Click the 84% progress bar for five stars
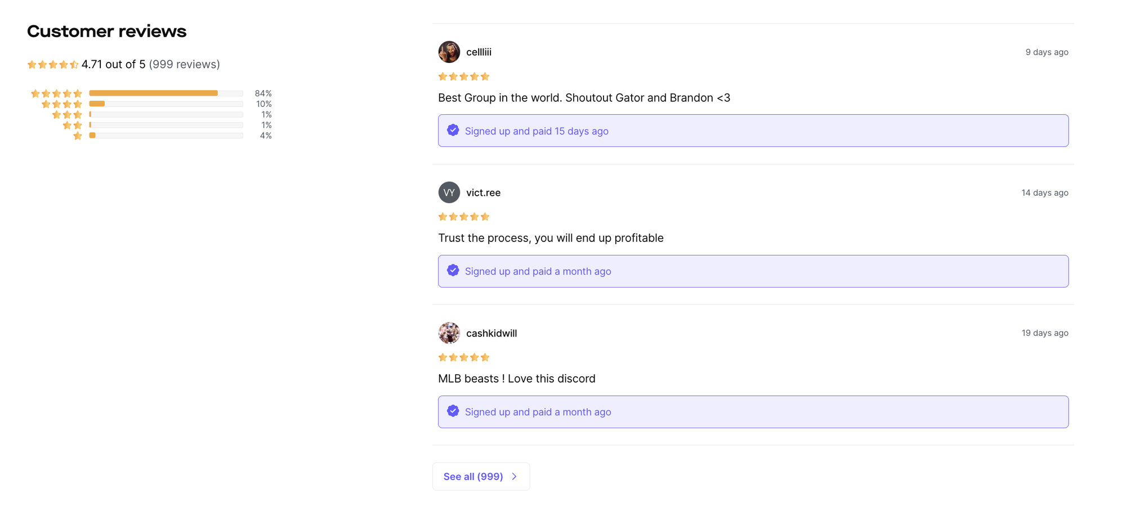 (x=154, y=93)
